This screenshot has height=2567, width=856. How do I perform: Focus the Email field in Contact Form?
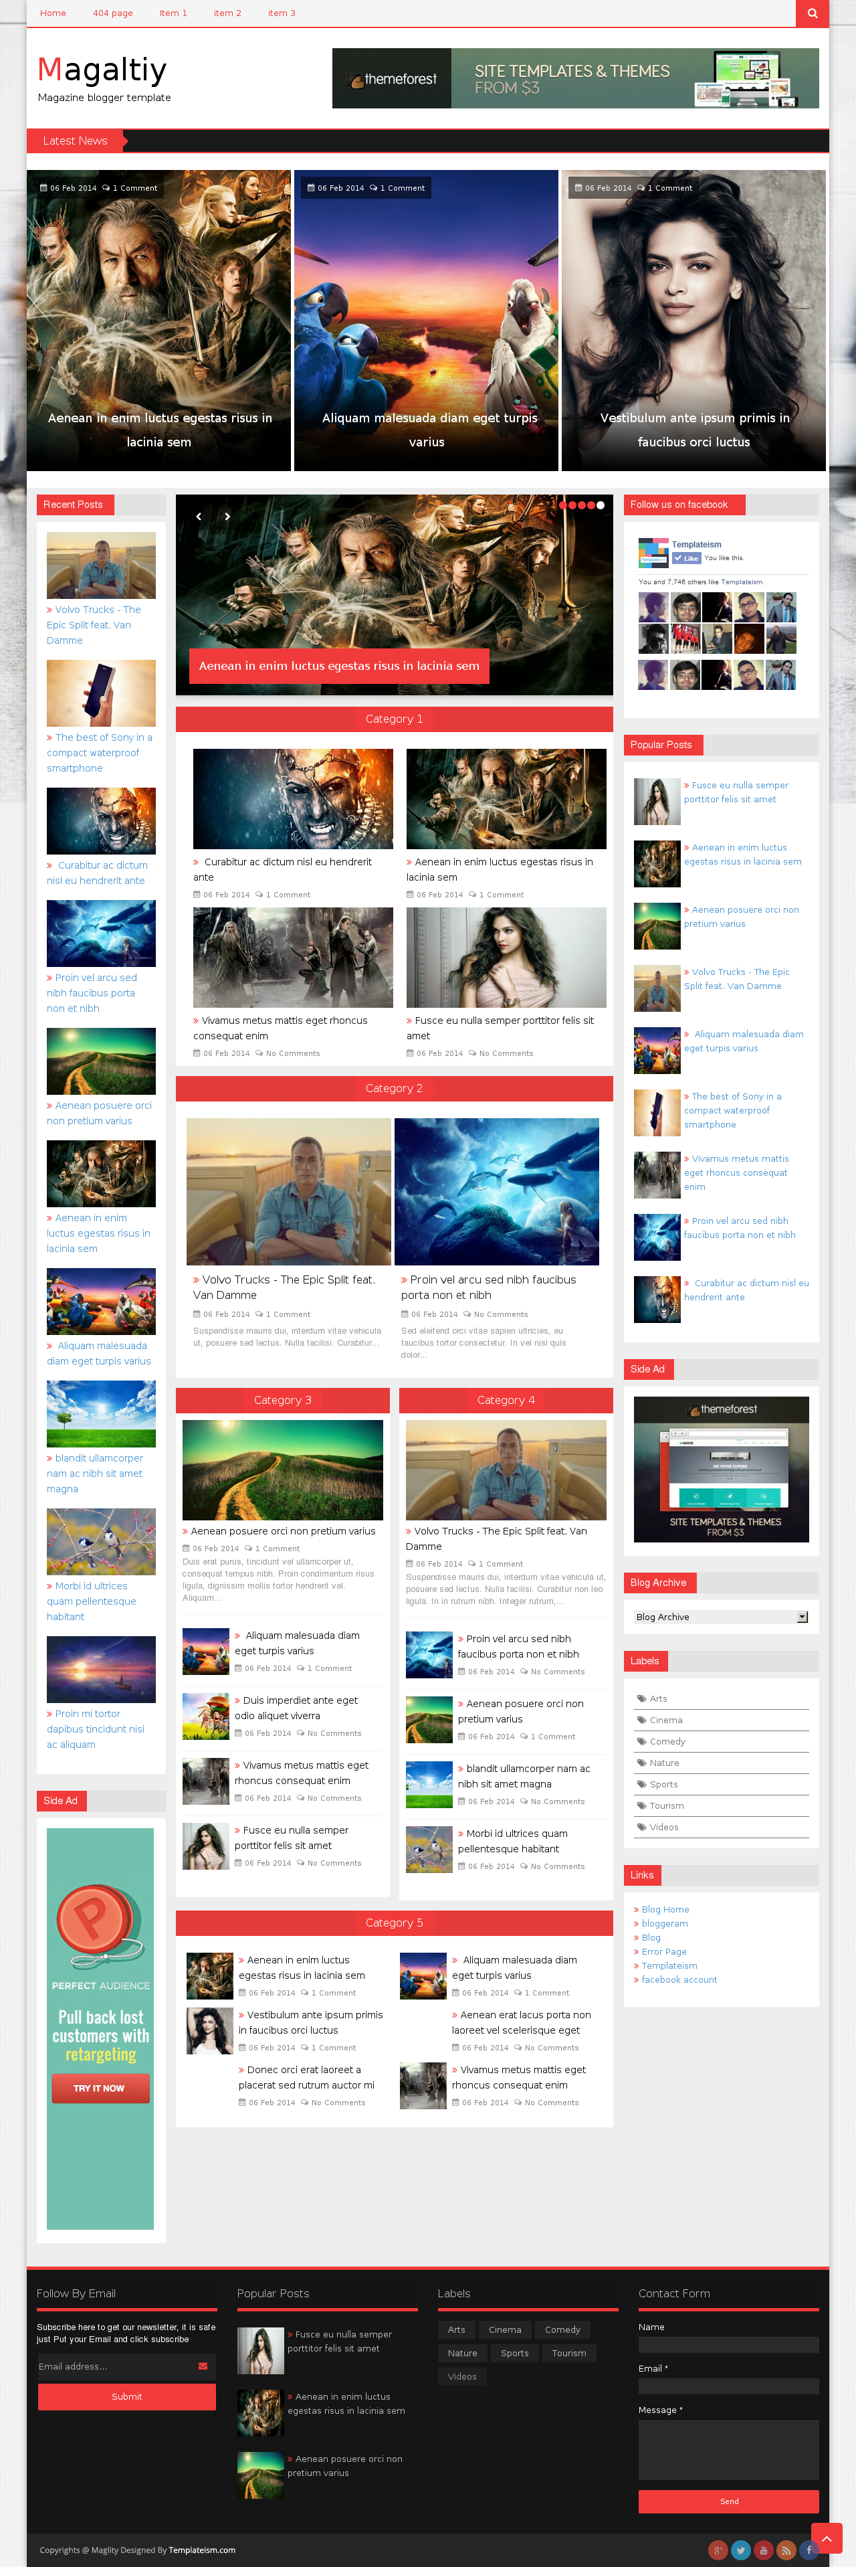(728, 2386)
